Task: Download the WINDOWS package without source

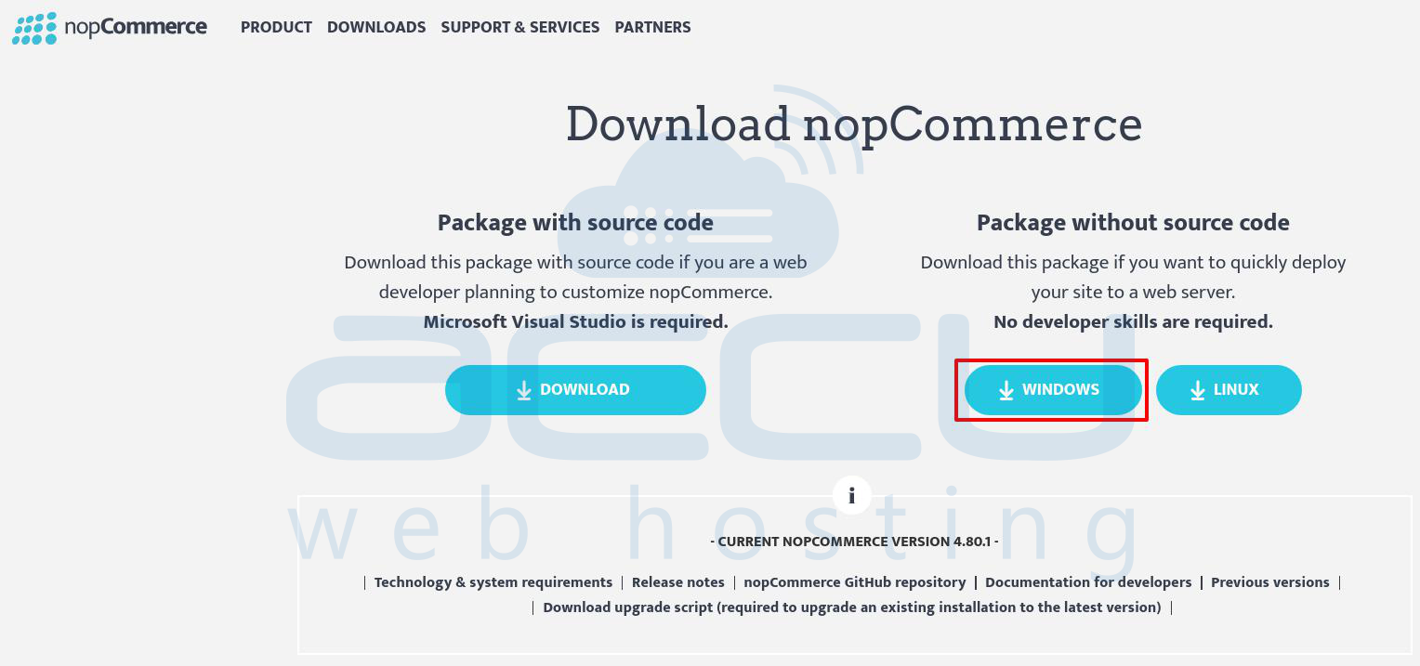Action: (x=1053, y=390)
